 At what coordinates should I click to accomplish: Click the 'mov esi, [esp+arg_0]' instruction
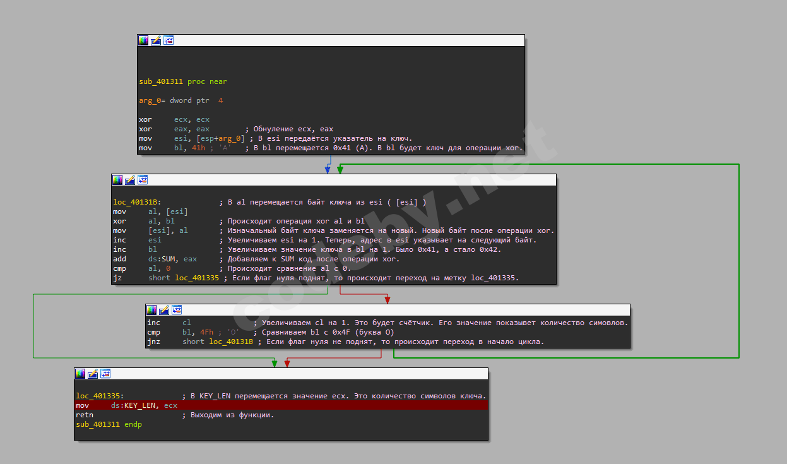coord(192,138)
